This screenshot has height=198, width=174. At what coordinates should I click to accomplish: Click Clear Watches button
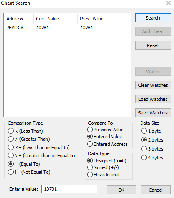point(153,85)
